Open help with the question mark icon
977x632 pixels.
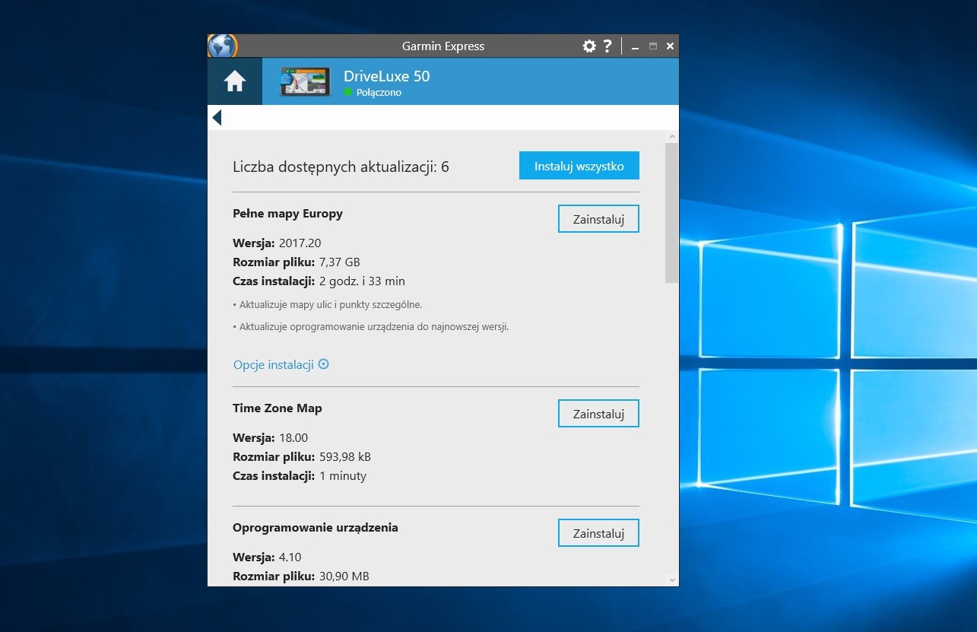pos(607,46)
